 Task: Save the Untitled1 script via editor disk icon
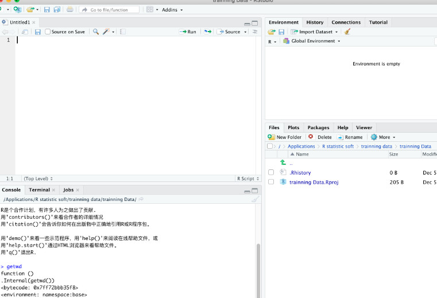38,32
